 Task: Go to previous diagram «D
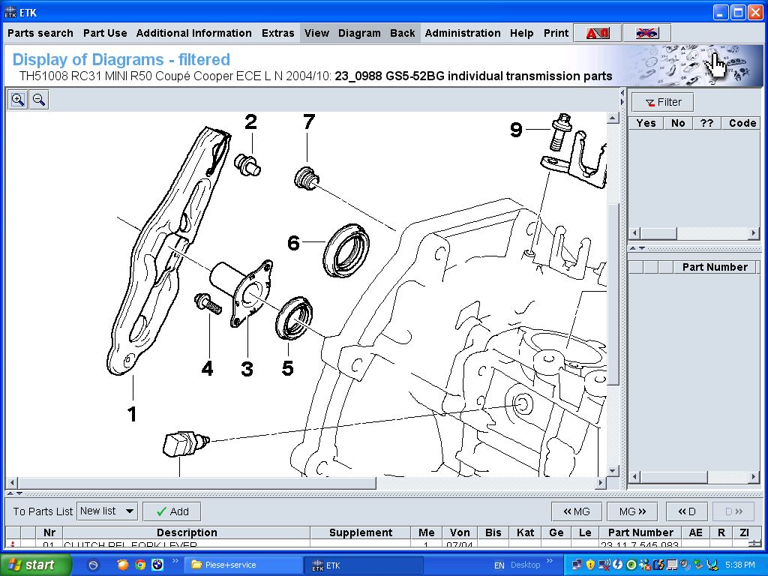[686, 511]
